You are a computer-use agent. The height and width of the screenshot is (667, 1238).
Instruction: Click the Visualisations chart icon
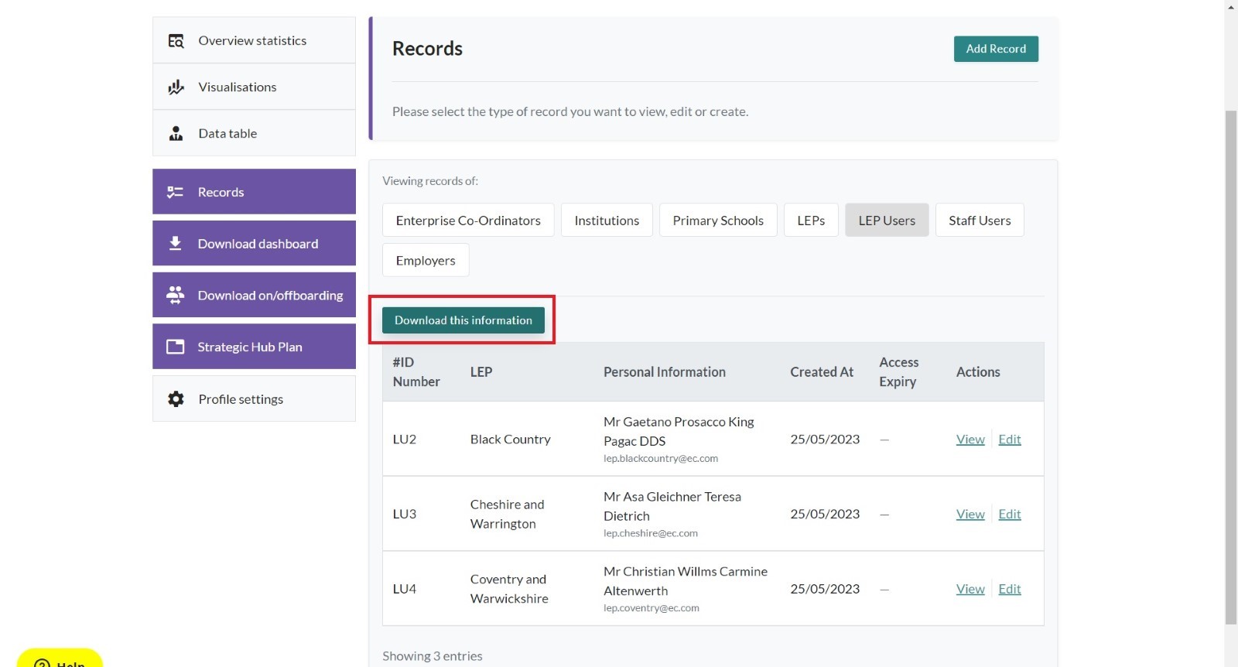[176, 87]
